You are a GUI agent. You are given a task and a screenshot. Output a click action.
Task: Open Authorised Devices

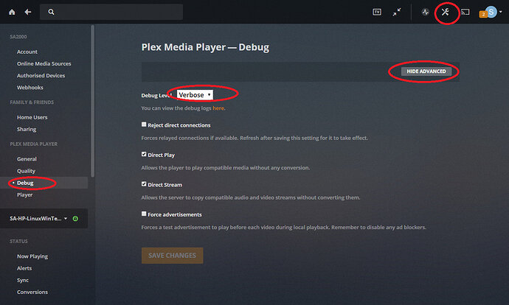pos(41,76)
